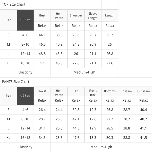Select bust value 44.1 for size S
This screenshot has height=152, width=152.
click(42, 35)
